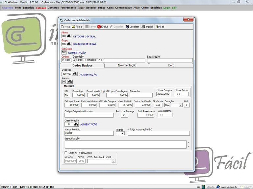Click the Valor Unitário field
The height and width of the screenshot is (189, 253).
(x=125, y=105)
